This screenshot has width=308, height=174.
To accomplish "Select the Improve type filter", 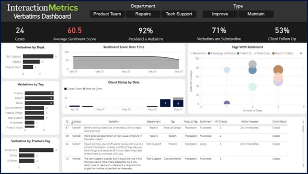I will click(220, 14).
